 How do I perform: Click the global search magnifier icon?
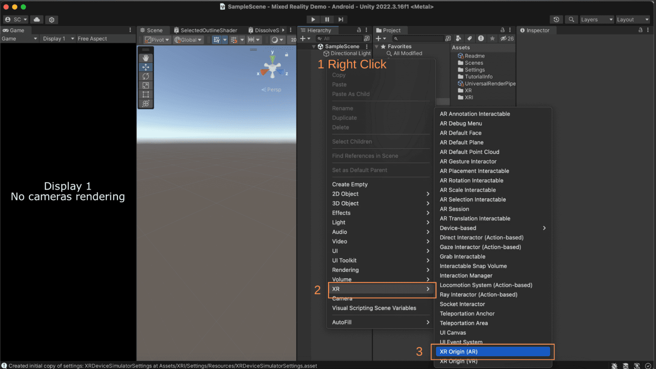click(571, 20)
